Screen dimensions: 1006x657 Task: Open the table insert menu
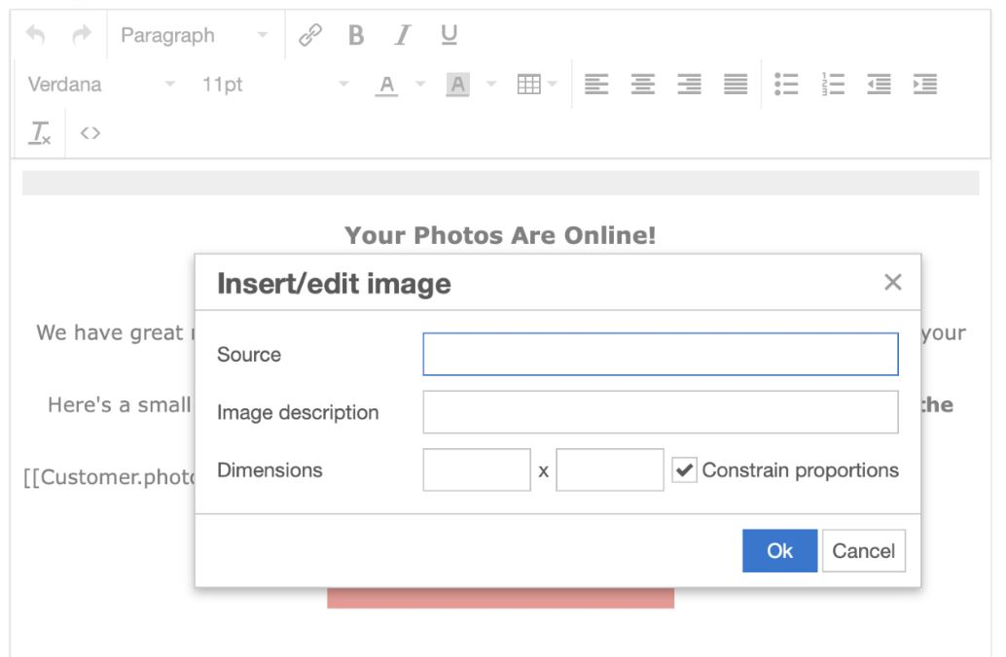[x=536, y=84]
